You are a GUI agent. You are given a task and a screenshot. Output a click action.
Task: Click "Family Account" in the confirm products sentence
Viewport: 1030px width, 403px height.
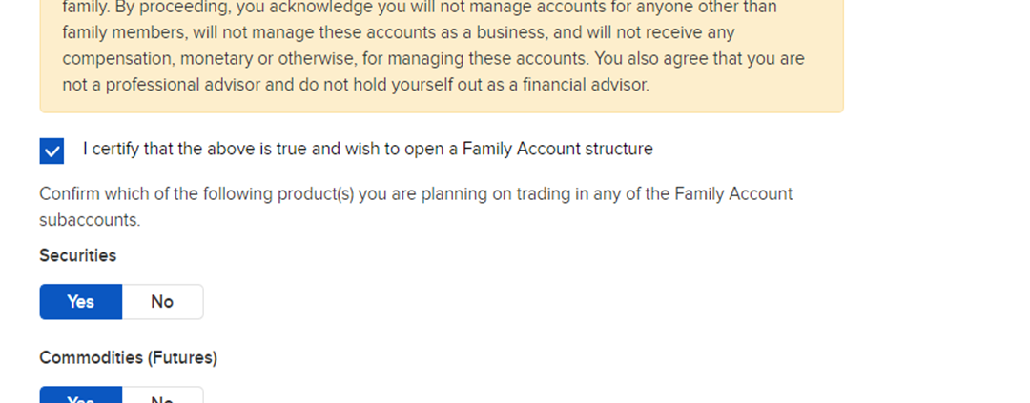coord(732,194)
